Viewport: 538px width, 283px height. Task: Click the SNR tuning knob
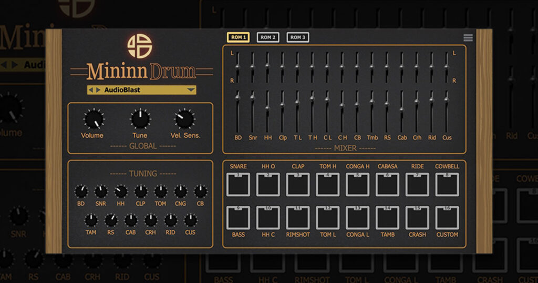101,191
